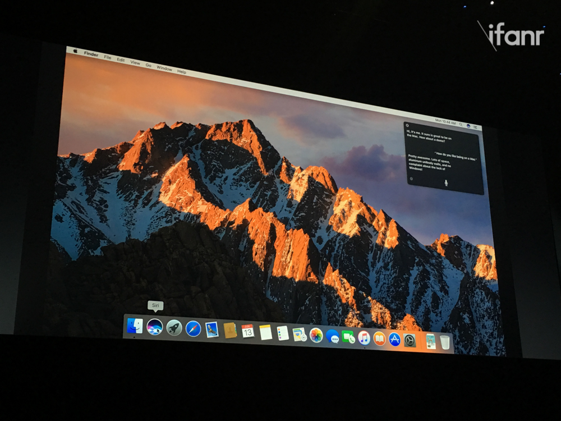561x421 pixels.
Task: Open Spotlight search in menu bar
Action: tap(461, 124)
